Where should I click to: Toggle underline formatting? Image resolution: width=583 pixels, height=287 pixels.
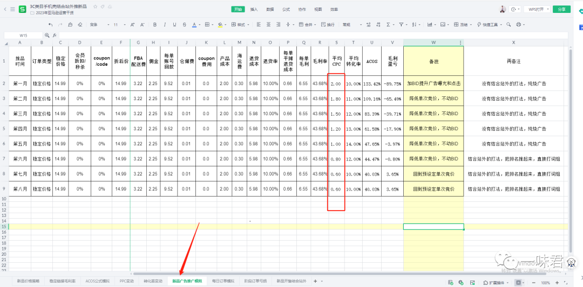coord(174,25)
